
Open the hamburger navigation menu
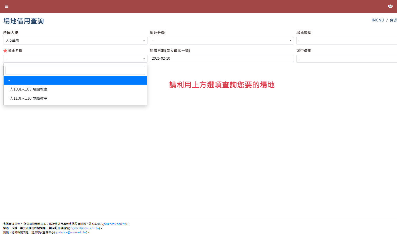(x=7, y=6)
